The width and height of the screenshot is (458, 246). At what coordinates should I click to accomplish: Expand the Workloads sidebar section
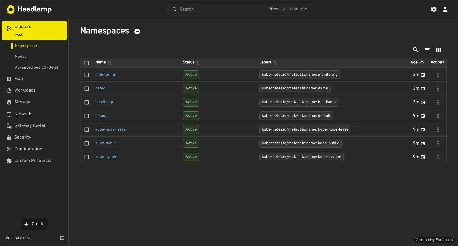pyautogui.click(x=34, y=90)
